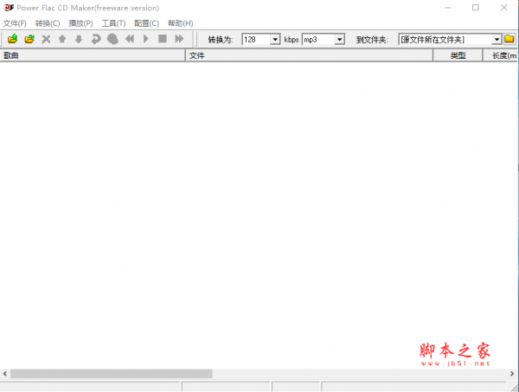Click the burn CD disc icon
The width and height of the screenshot is (519, 392).
(x=112, y=39)
